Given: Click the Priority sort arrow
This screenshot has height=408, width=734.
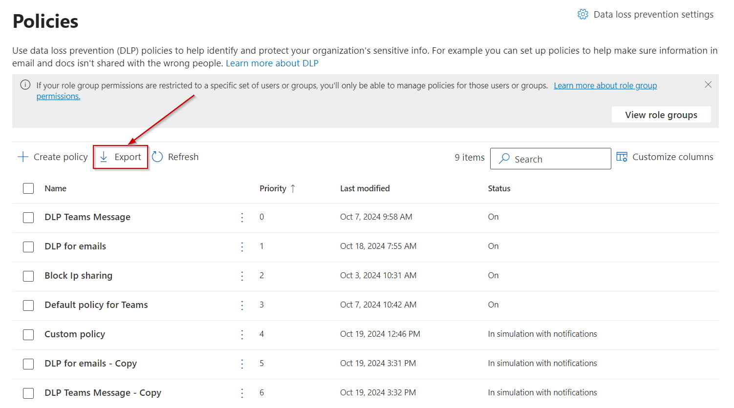Looking at the screenshot, I should (x=293, y=188).
